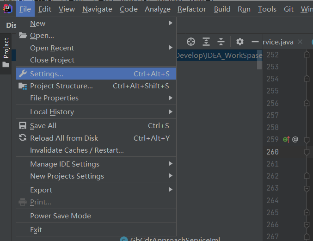313x241 pixels.
Task: Expand the Open Recent submenu
Action: (x=96, y=48)
